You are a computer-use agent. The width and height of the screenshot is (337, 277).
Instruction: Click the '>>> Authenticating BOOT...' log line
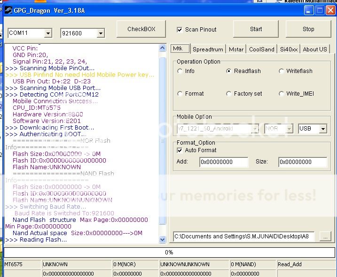[46, 134]
